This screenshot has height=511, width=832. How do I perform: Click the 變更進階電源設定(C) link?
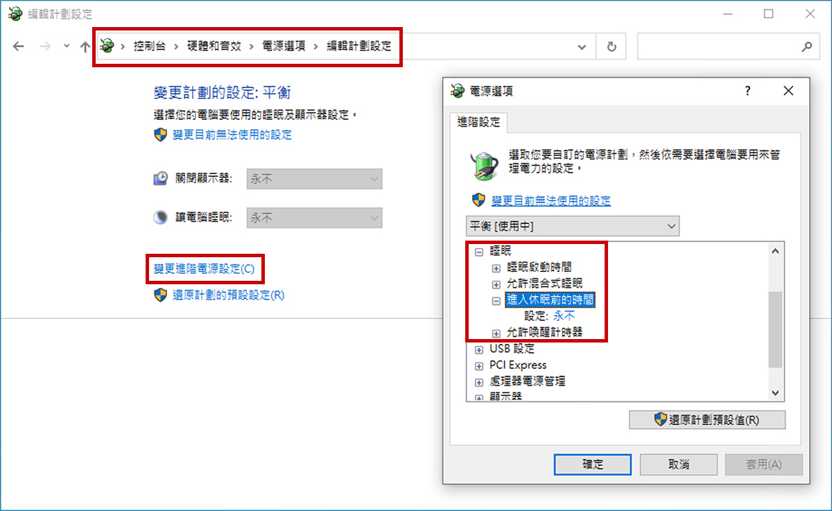point(204,269)
